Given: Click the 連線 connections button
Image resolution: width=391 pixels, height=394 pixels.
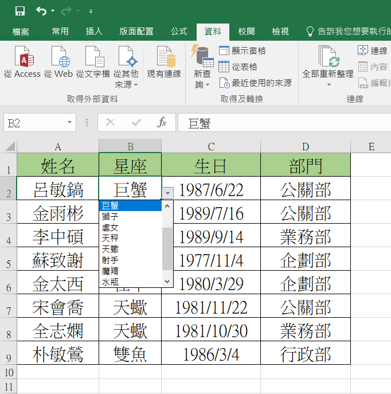Looking at the screenshot, I should [373, 51].
